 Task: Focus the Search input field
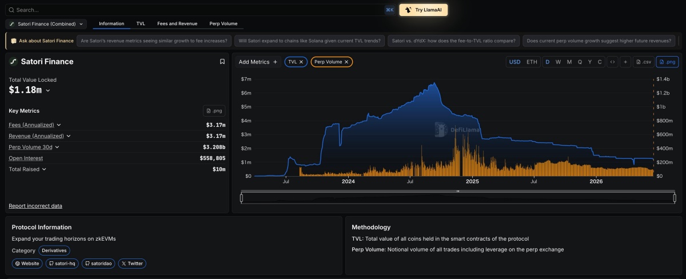pyautogui.click(x=200, y=10)
